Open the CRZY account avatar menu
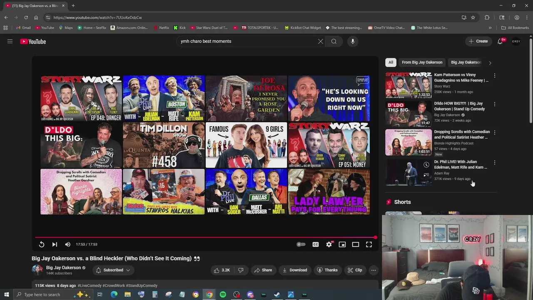533x300 pixels. [x=516, y=41]
